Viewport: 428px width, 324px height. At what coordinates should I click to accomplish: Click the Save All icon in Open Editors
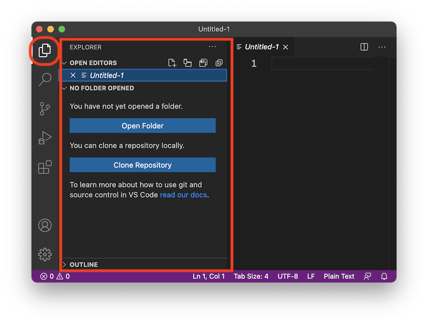(203, 63)
